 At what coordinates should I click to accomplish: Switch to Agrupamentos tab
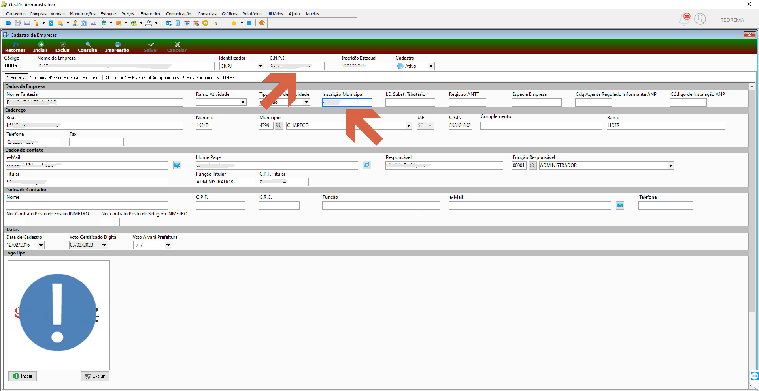tap(164, 78)
